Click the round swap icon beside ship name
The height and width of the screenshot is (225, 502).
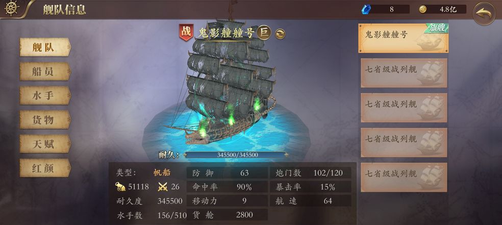pos(280,34)
